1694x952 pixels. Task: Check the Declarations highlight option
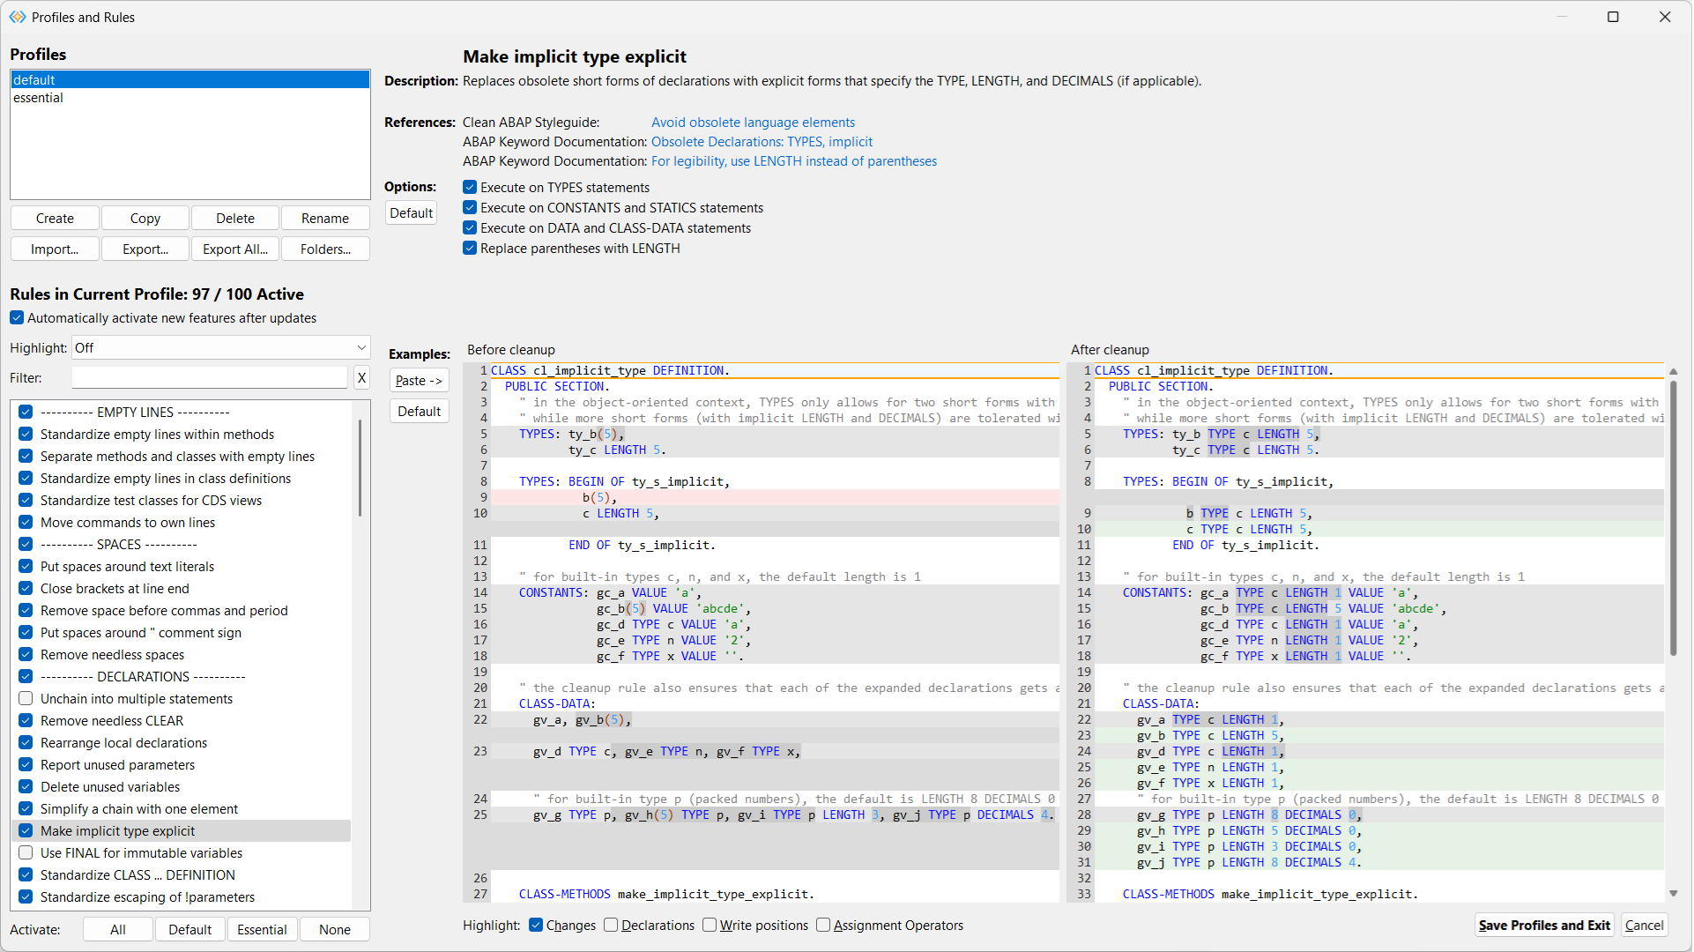[x=611, y=926]
